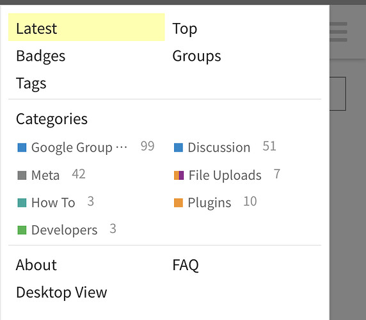
Task: Open the Badges page
Action: tap(40, 56)
